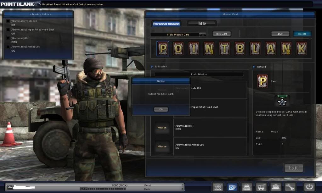Open the shop via shopping cart icon
This screenshot has height=193, width=322.
(261, 187)
